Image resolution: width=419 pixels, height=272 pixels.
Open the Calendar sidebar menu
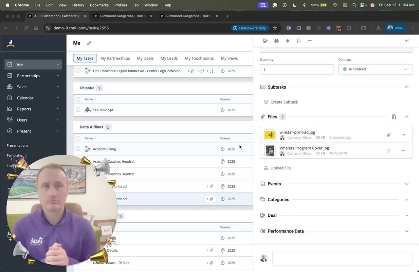[x=33, y=98]
